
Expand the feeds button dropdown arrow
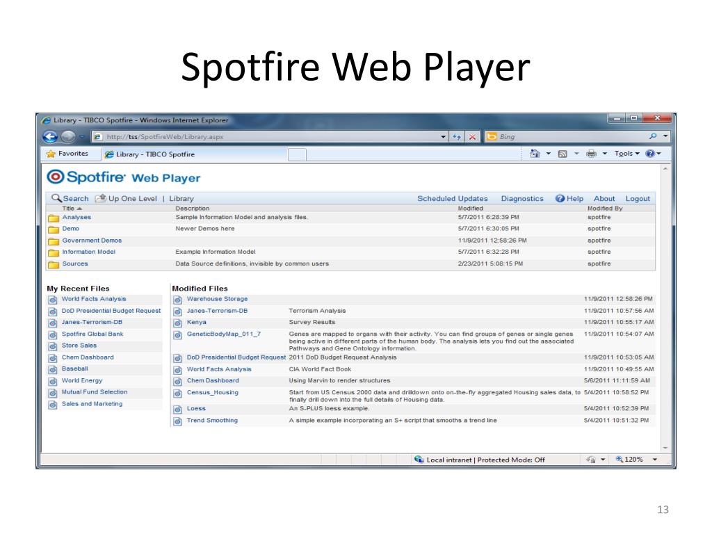click(x=576, y=154)
